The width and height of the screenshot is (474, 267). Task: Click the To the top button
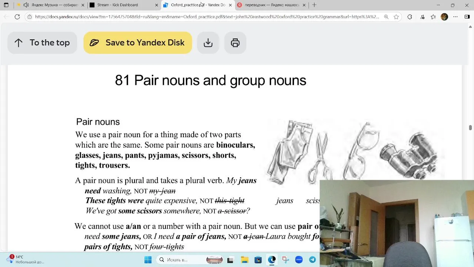point(42,43)
